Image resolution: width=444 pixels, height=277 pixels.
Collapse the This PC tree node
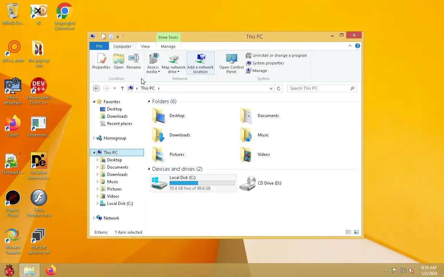(x=94, y=153)
